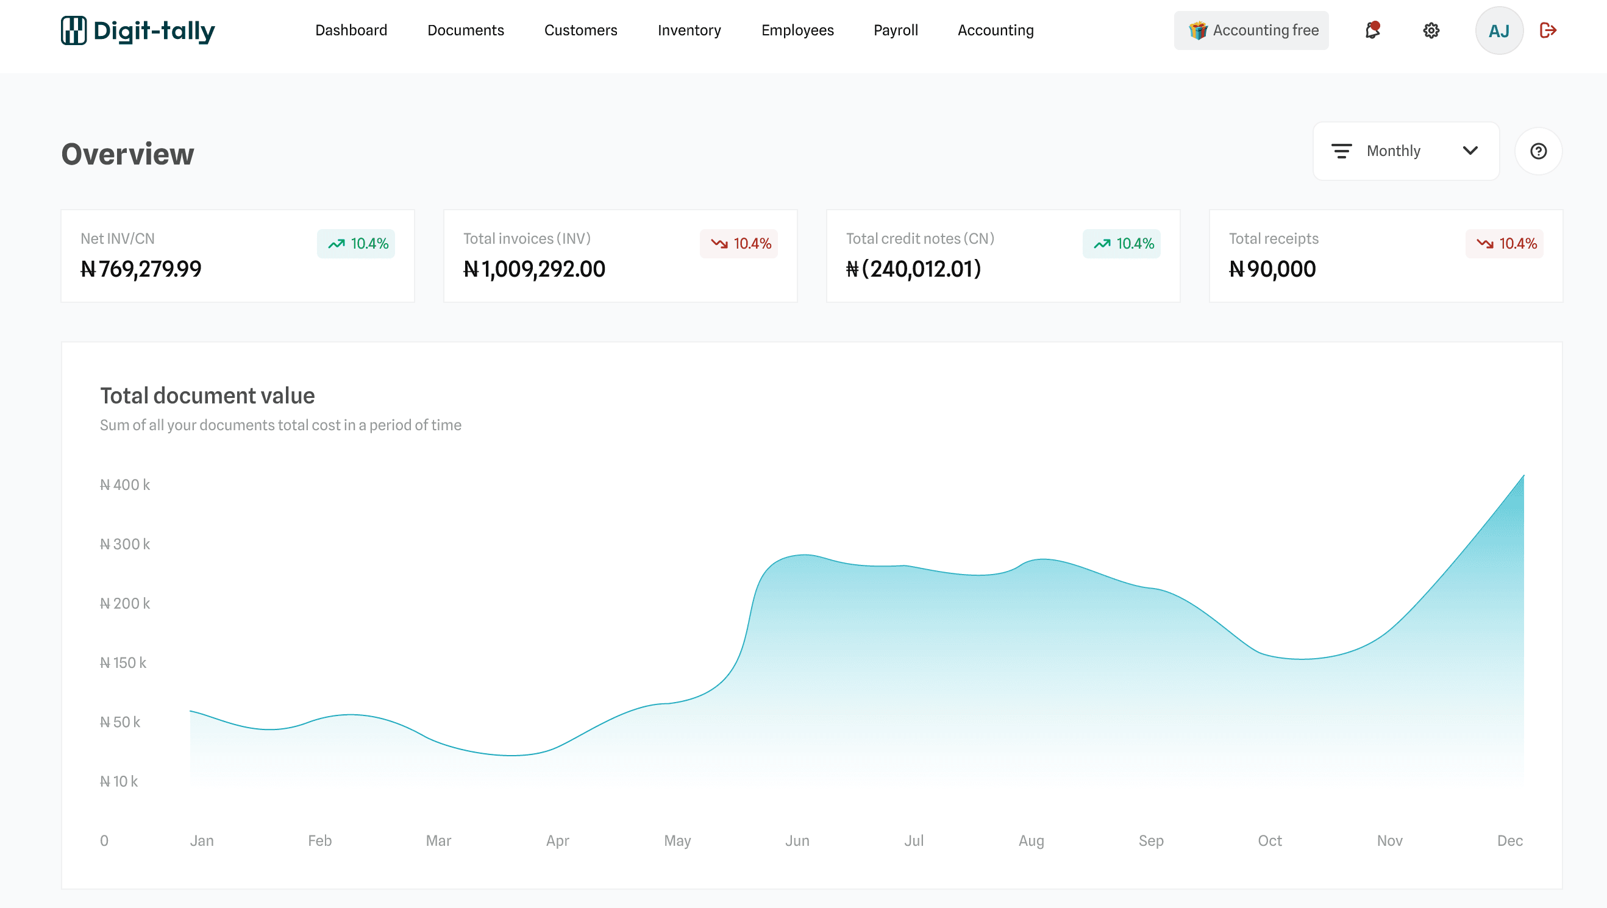This screenshot has height=908, width=1607.
Task: Click the logout icon
Action: (x=1548, y=30)
